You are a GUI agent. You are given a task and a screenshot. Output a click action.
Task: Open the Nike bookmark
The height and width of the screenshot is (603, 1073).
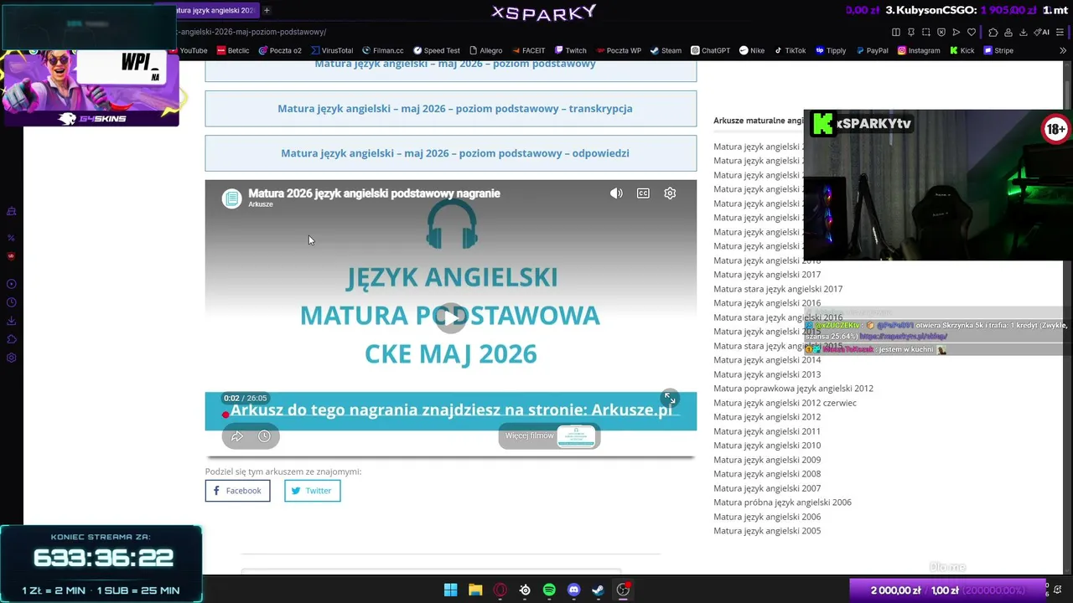(x=752, y=50)
